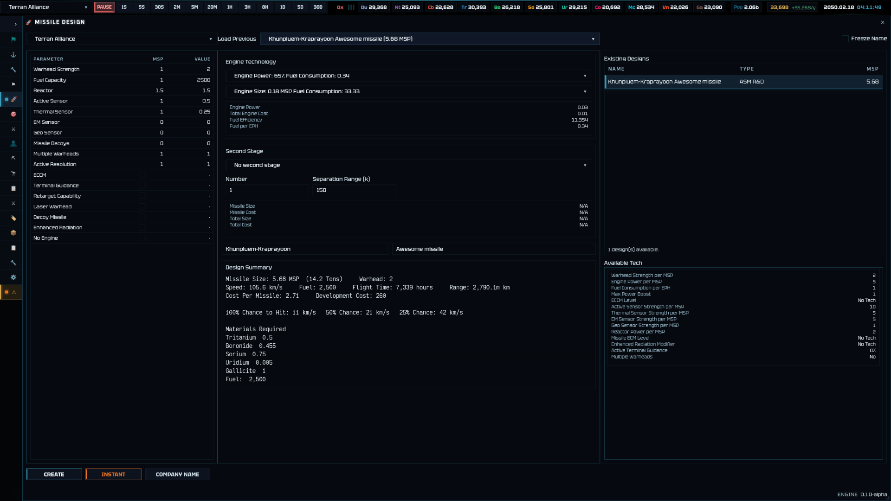Open the telescope sidebar icon
This screenshot has width=891, height=501.
pyautogui.click(x=13, y=173)
